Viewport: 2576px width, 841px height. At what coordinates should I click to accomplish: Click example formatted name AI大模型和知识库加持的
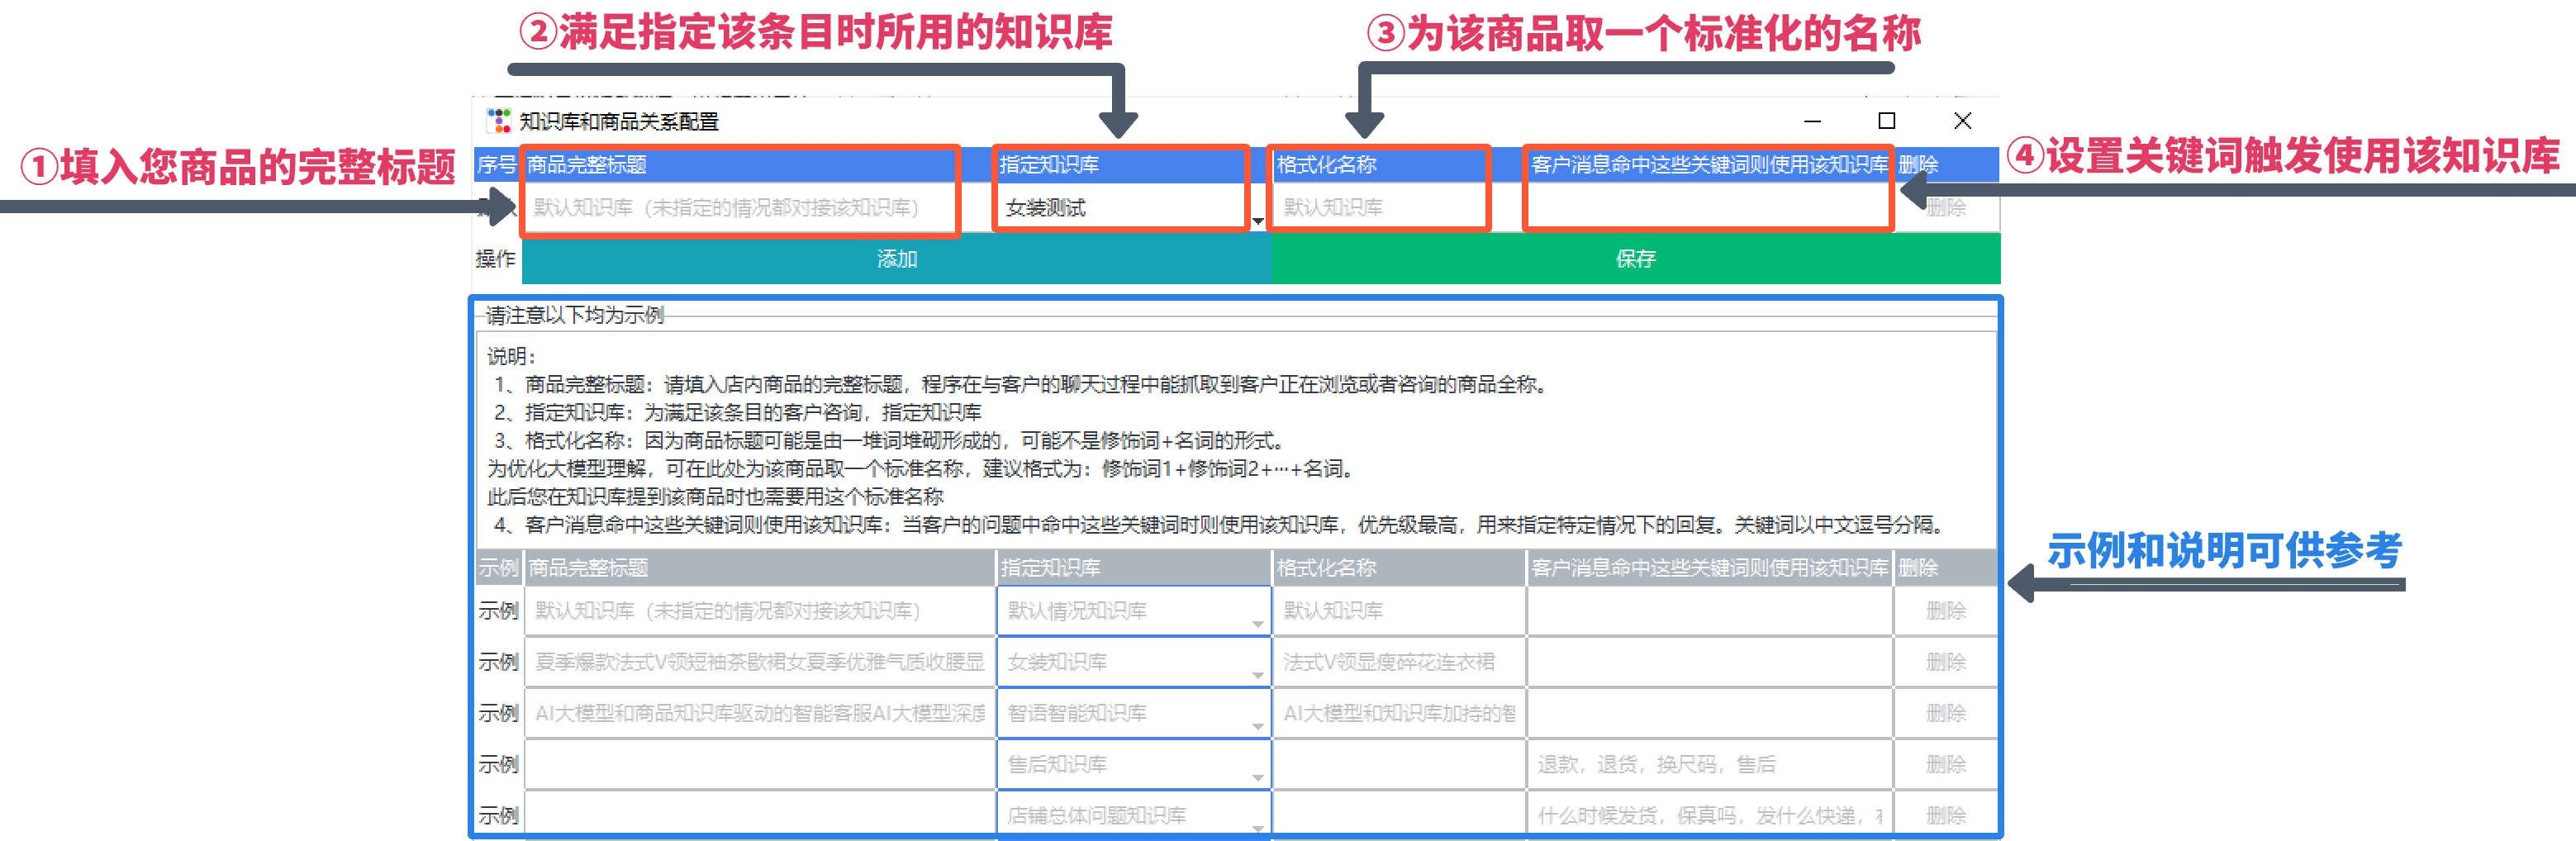click(1399, 713)
